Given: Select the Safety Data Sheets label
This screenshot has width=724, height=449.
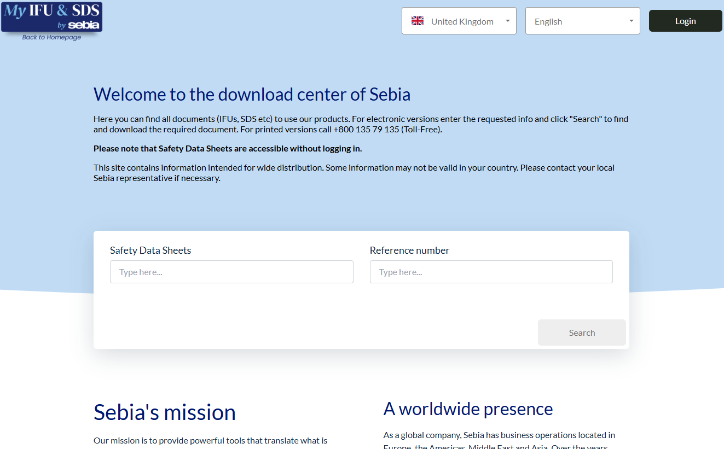Looking at the screenshot, I should pyautogui.click(x=150, y=250).
